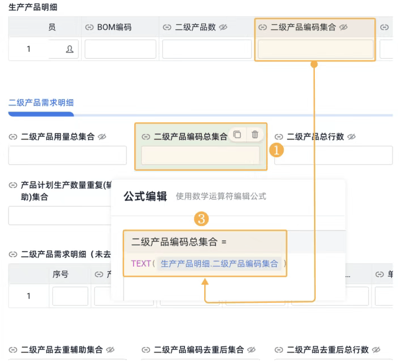
Task: Click the 二级产品用量总集合 input field
Action: tap(68, 156)
